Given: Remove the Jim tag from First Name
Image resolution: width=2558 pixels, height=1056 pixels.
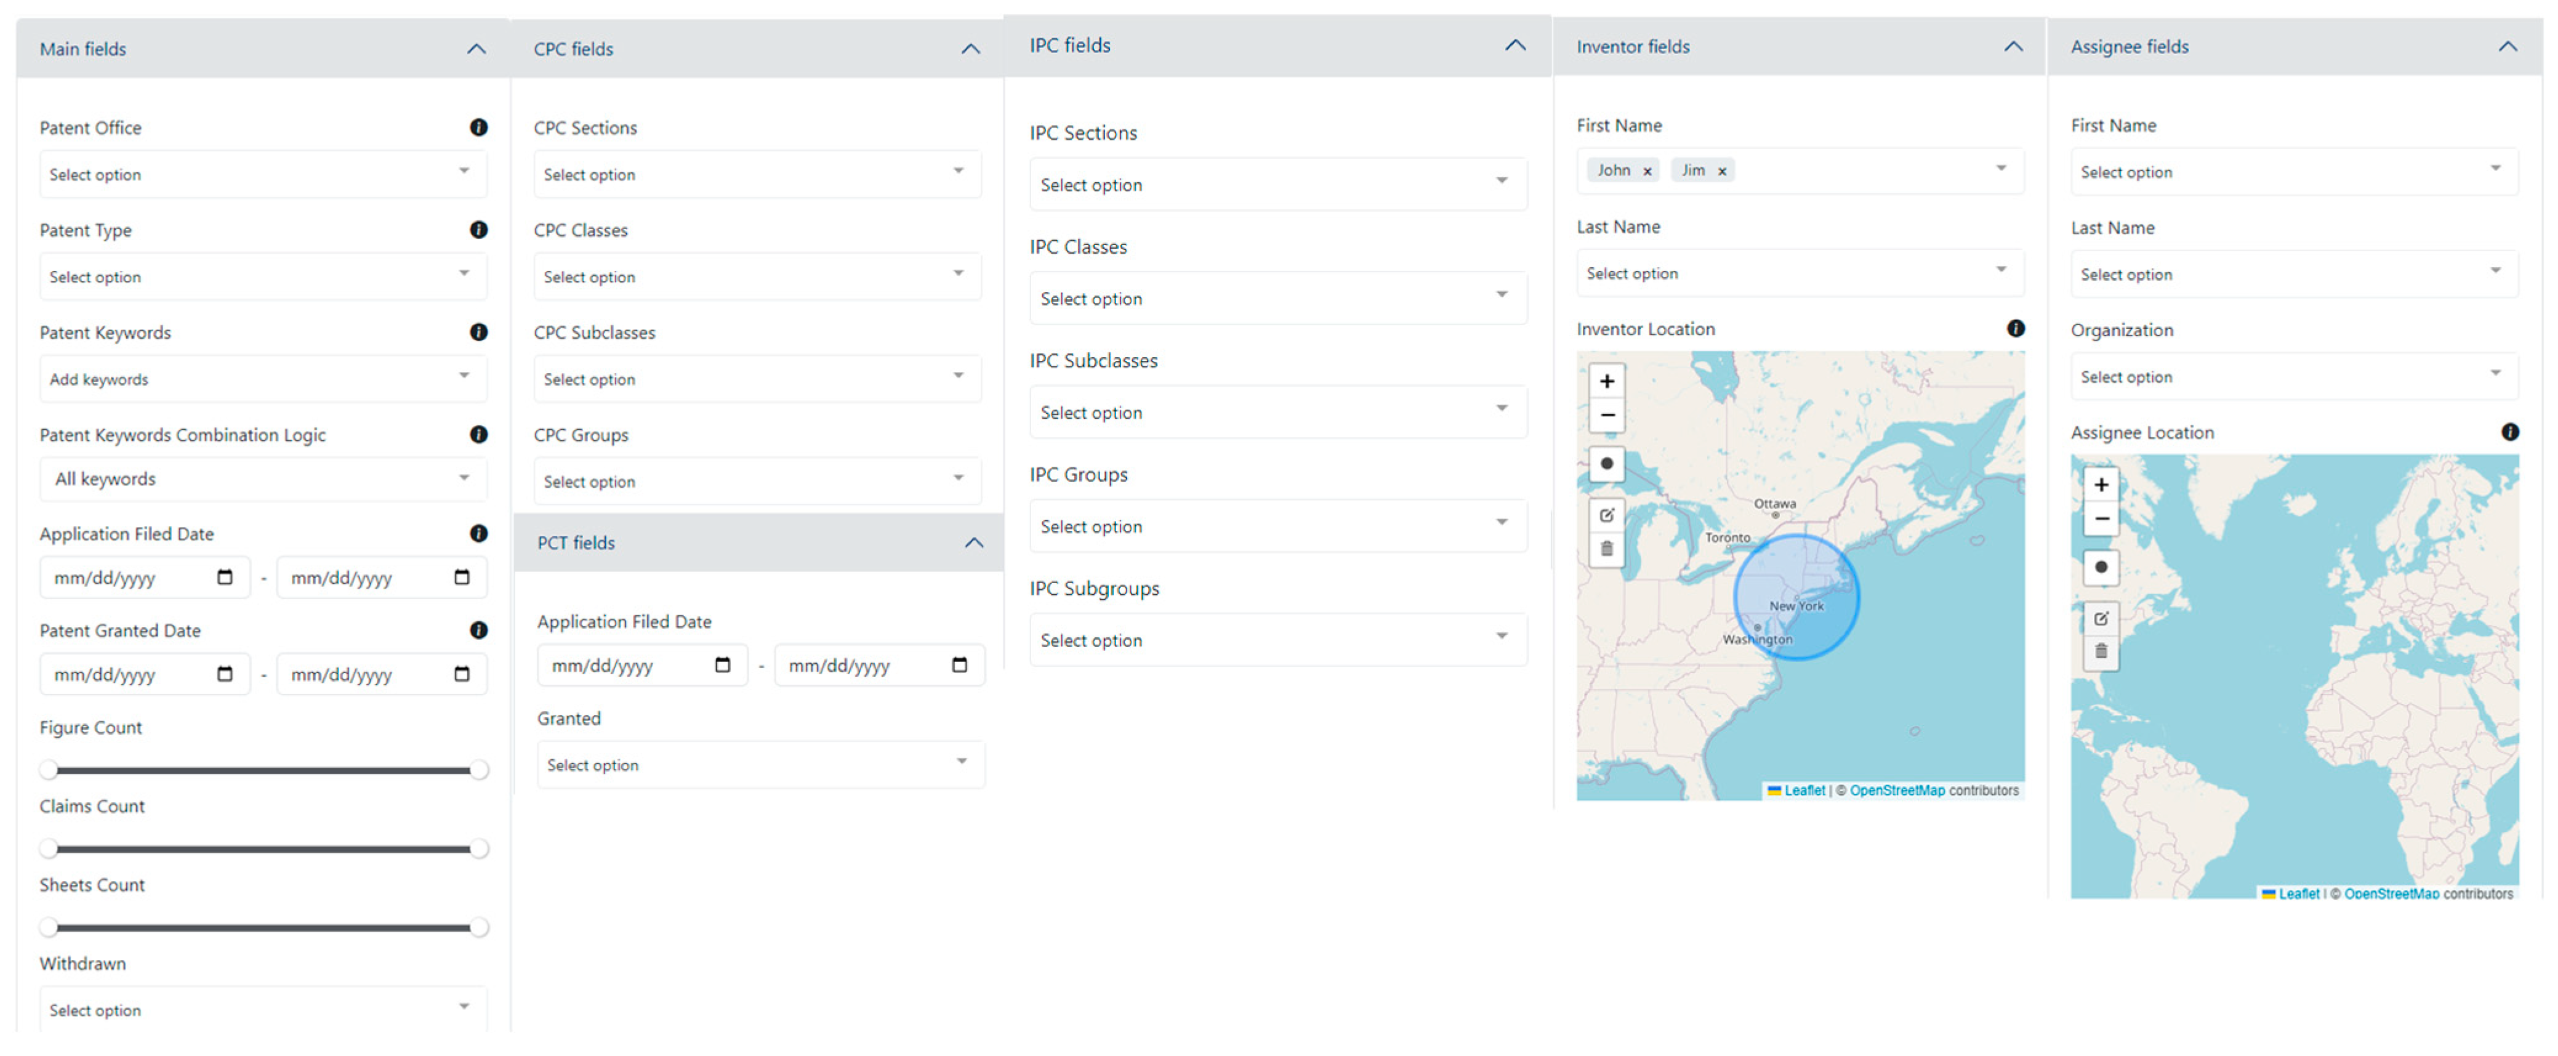Looking at the screenshot, I should click(x=1723, y=172).
